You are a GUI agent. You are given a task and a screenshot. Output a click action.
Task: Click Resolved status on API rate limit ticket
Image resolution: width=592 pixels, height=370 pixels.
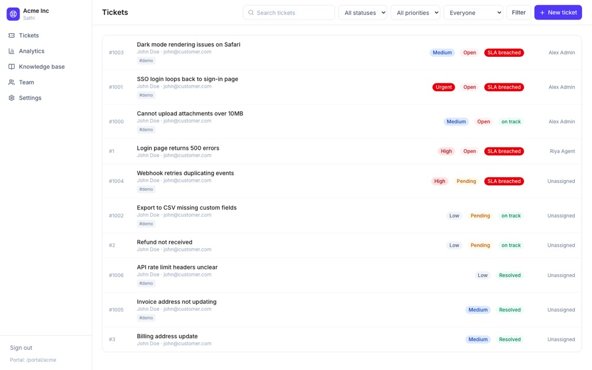pyautogui.click(x=510, y=275)
